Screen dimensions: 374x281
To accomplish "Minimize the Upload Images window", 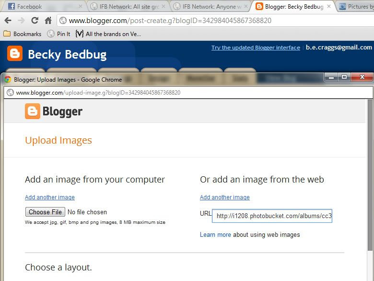I will [331, 77].
